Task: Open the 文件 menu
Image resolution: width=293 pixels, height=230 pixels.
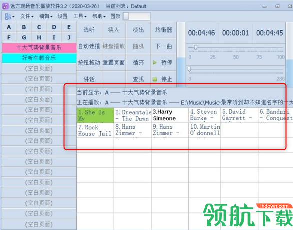Action: (27, 16)
